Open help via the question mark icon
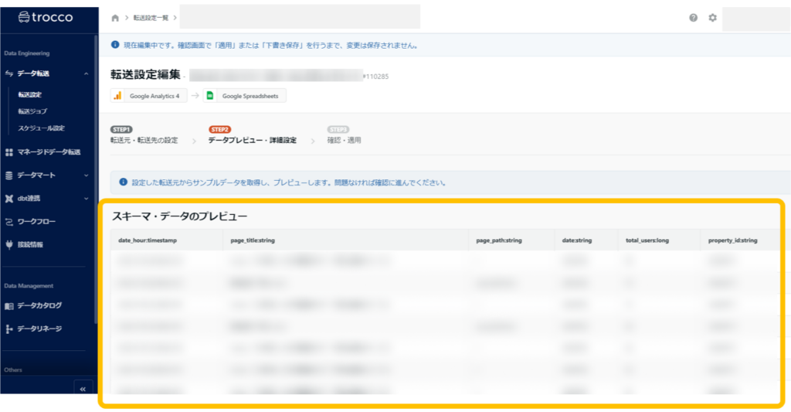 (694, 18)
